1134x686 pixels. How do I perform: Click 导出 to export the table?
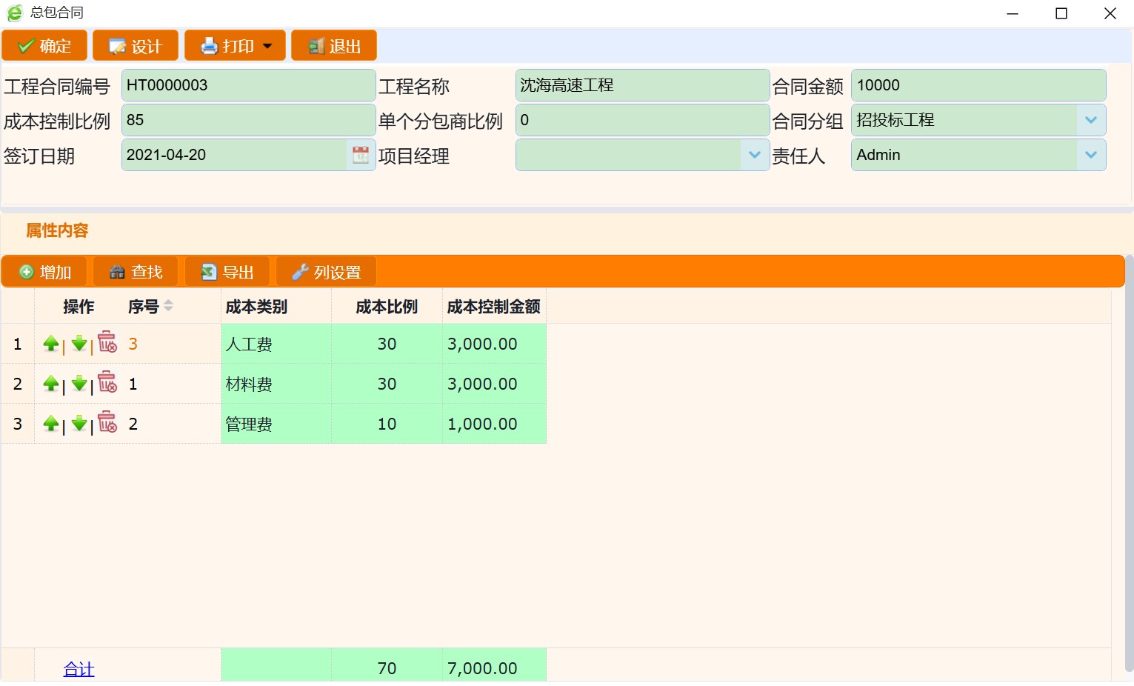pyautogui.click(x=228, y=272)
